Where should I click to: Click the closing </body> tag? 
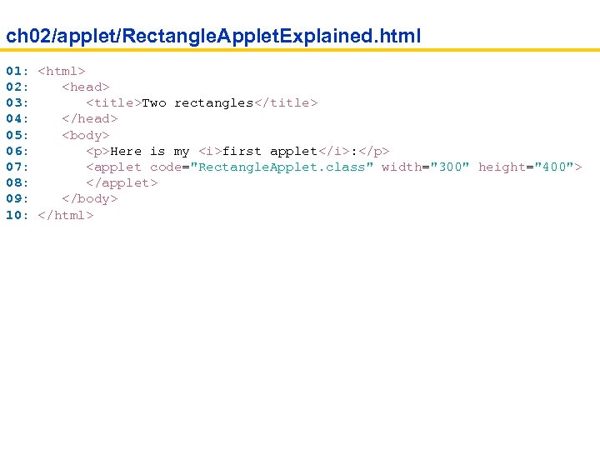coord(90,199)
